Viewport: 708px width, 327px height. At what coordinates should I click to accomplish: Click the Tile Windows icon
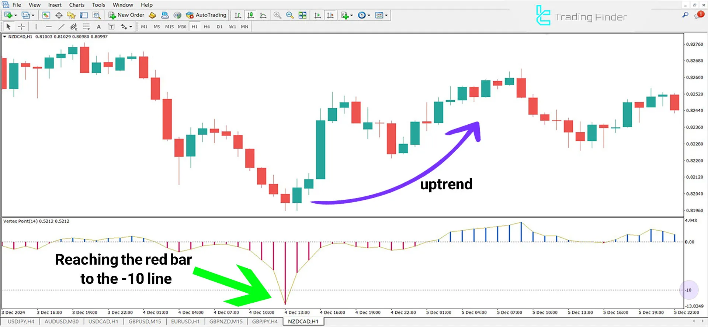click(302, 15)
